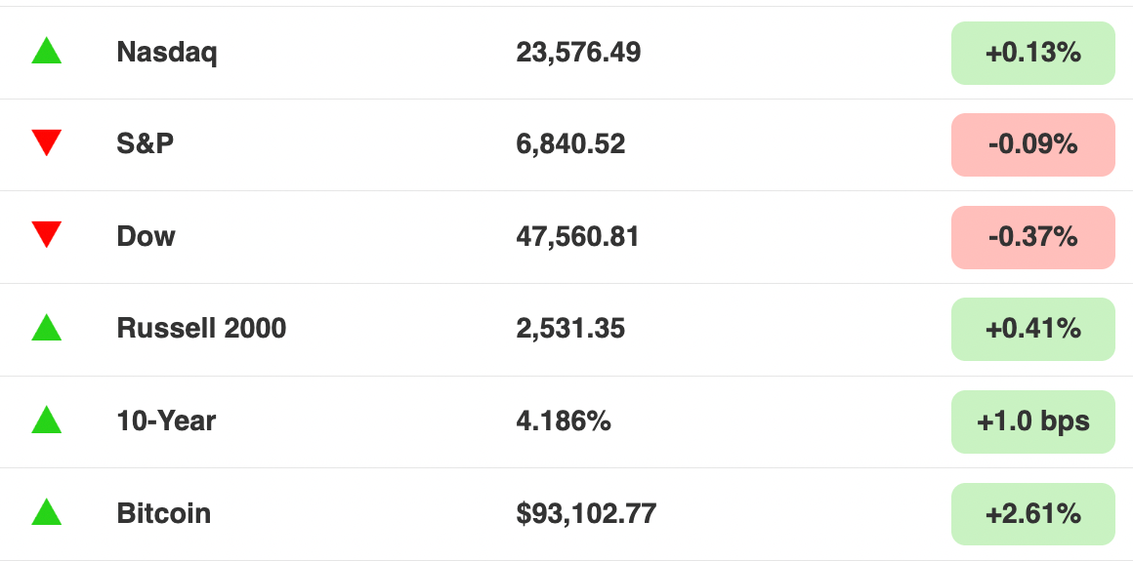The width and height of the screenshot is (1133, 561).
Task: Click the -0.37% red change badge
Action: pos(1033,237)
